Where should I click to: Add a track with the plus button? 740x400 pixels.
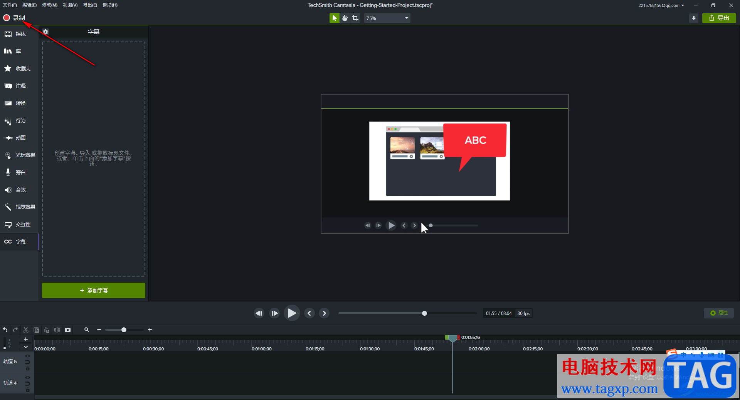(x=26, y=339)
